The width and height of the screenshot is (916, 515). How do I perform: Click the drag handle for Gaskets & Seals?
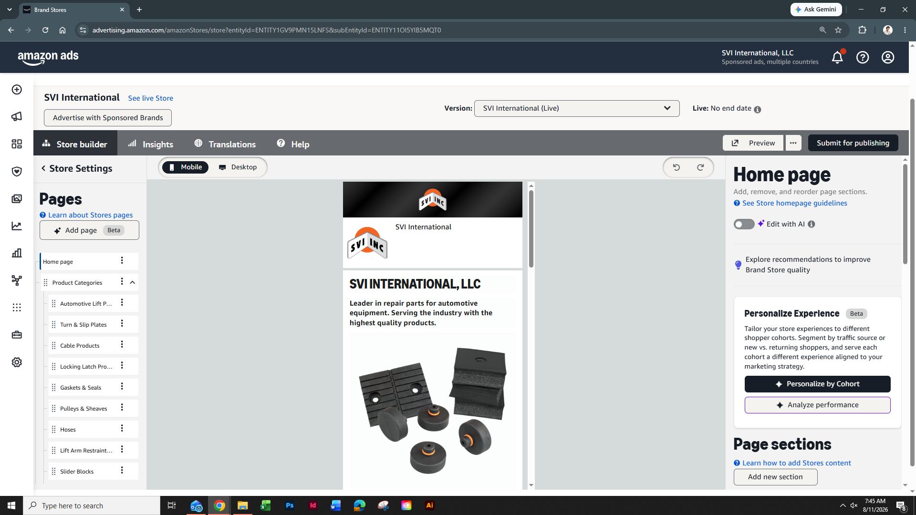tap(53, 388)
